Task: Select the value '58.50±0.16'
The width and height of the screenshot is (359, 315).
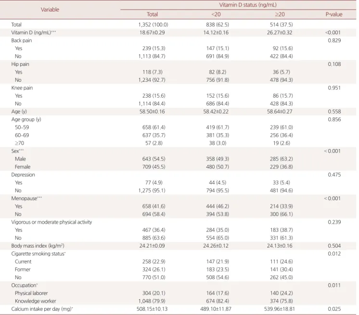Action: click(152, 112)
